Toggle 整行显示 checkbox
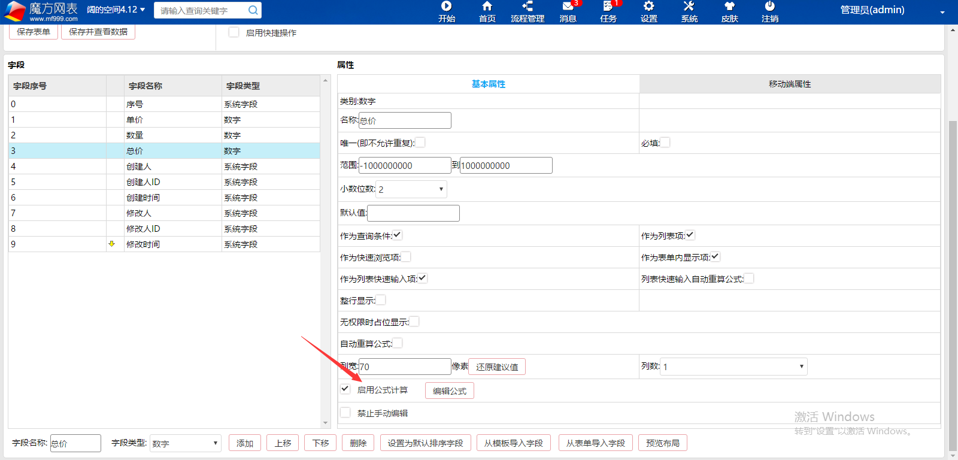This screenshot has height=460, width=958. tap(381, 300)
